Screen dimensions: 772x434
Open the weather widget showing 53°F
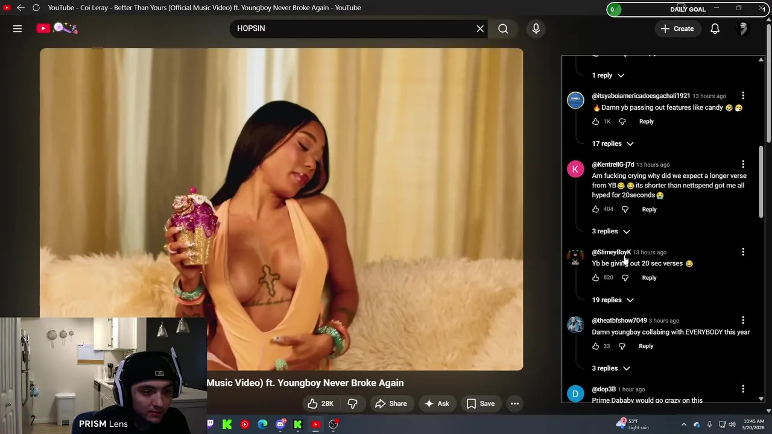click(x=633, y=424)
